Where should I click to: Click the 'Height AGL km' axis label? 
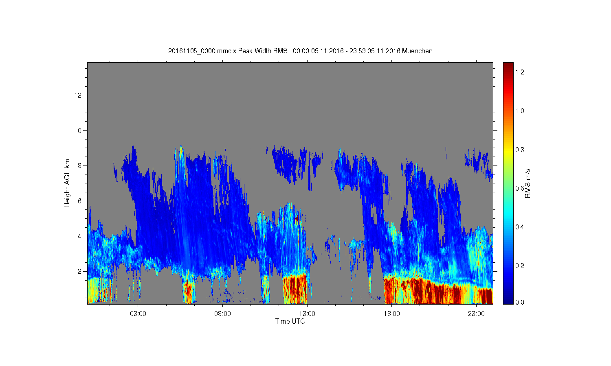[67, 183]
